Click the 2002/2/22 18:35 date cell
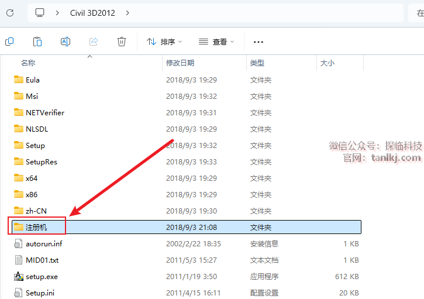424x299 pixels. (x=194, y=244)
